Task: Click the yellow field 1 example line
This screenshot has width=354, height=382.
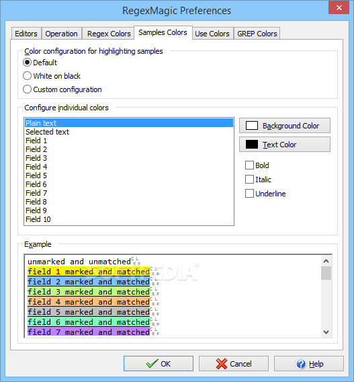Action: tap(89, 272)
